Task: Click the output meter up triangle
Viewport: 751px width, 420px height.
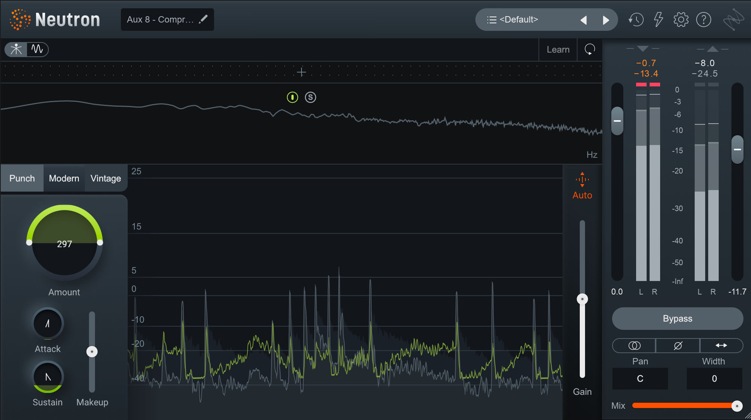Action: coord(712,49)
